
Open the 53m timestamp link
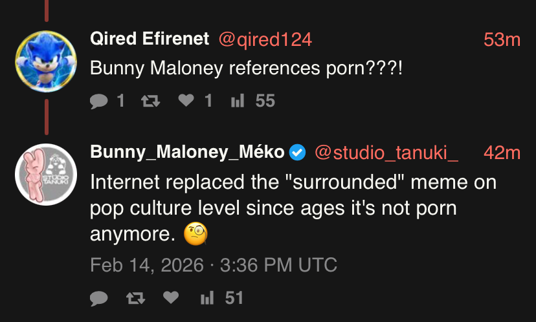[x=502, y=39]
